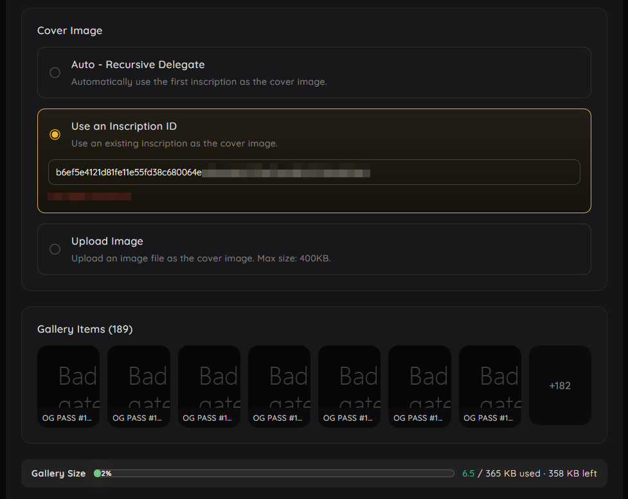
Task: Select the Auto - Recursive Delegate radio button
Action: pos(55,73)
